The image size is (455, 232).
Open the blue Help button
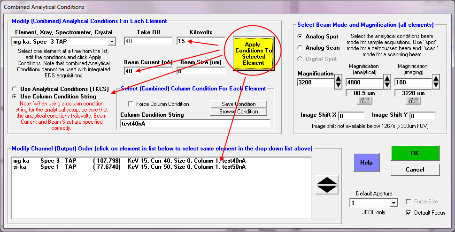click(x=366, y=162)
